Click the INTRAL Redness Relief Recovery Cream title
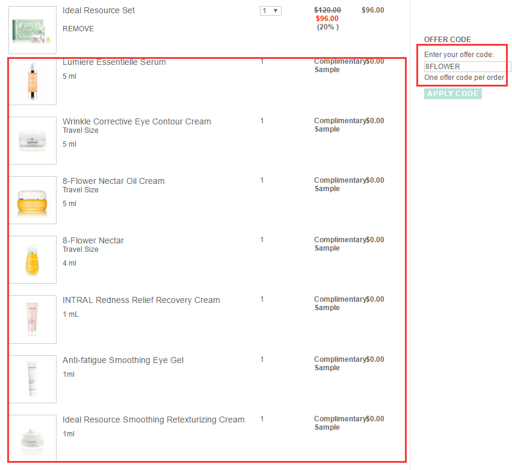512x470 pixels. tap(141, 300)
